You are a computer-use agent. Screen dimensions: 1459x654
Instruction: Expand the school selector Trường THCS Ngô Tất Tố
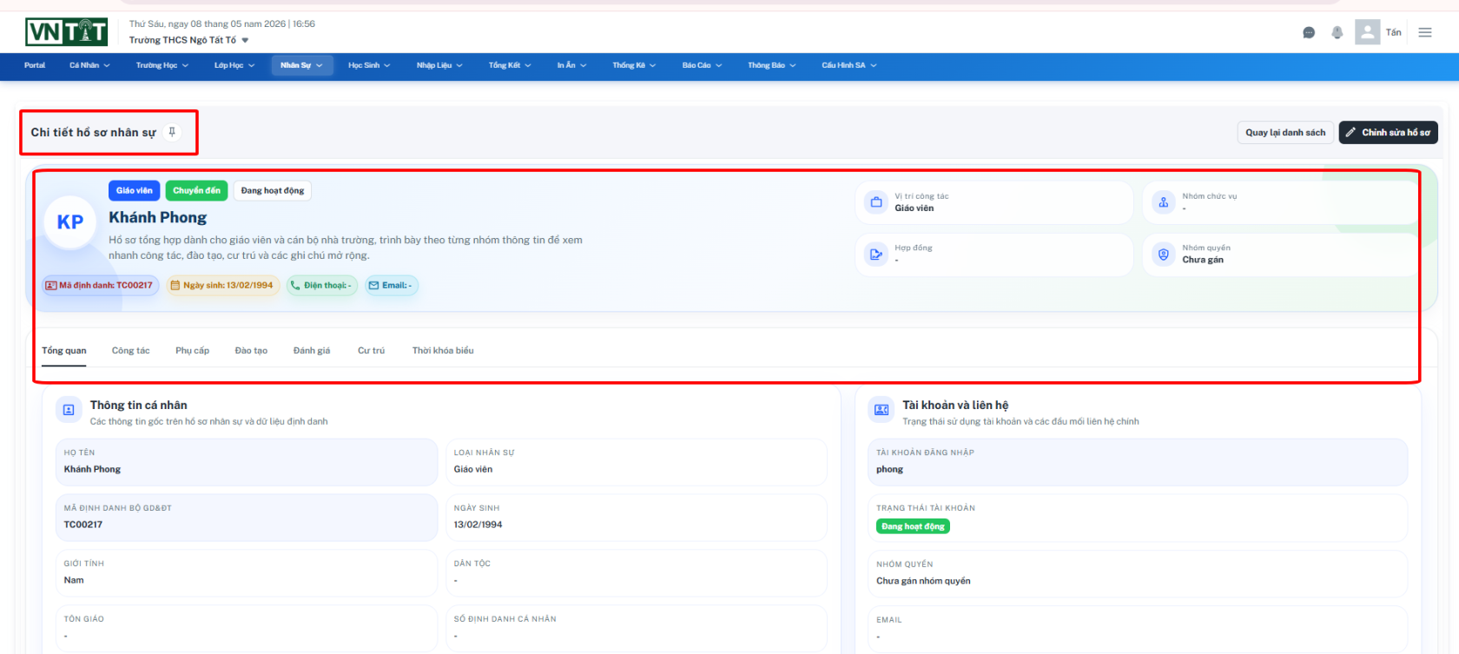click(188, 40)
